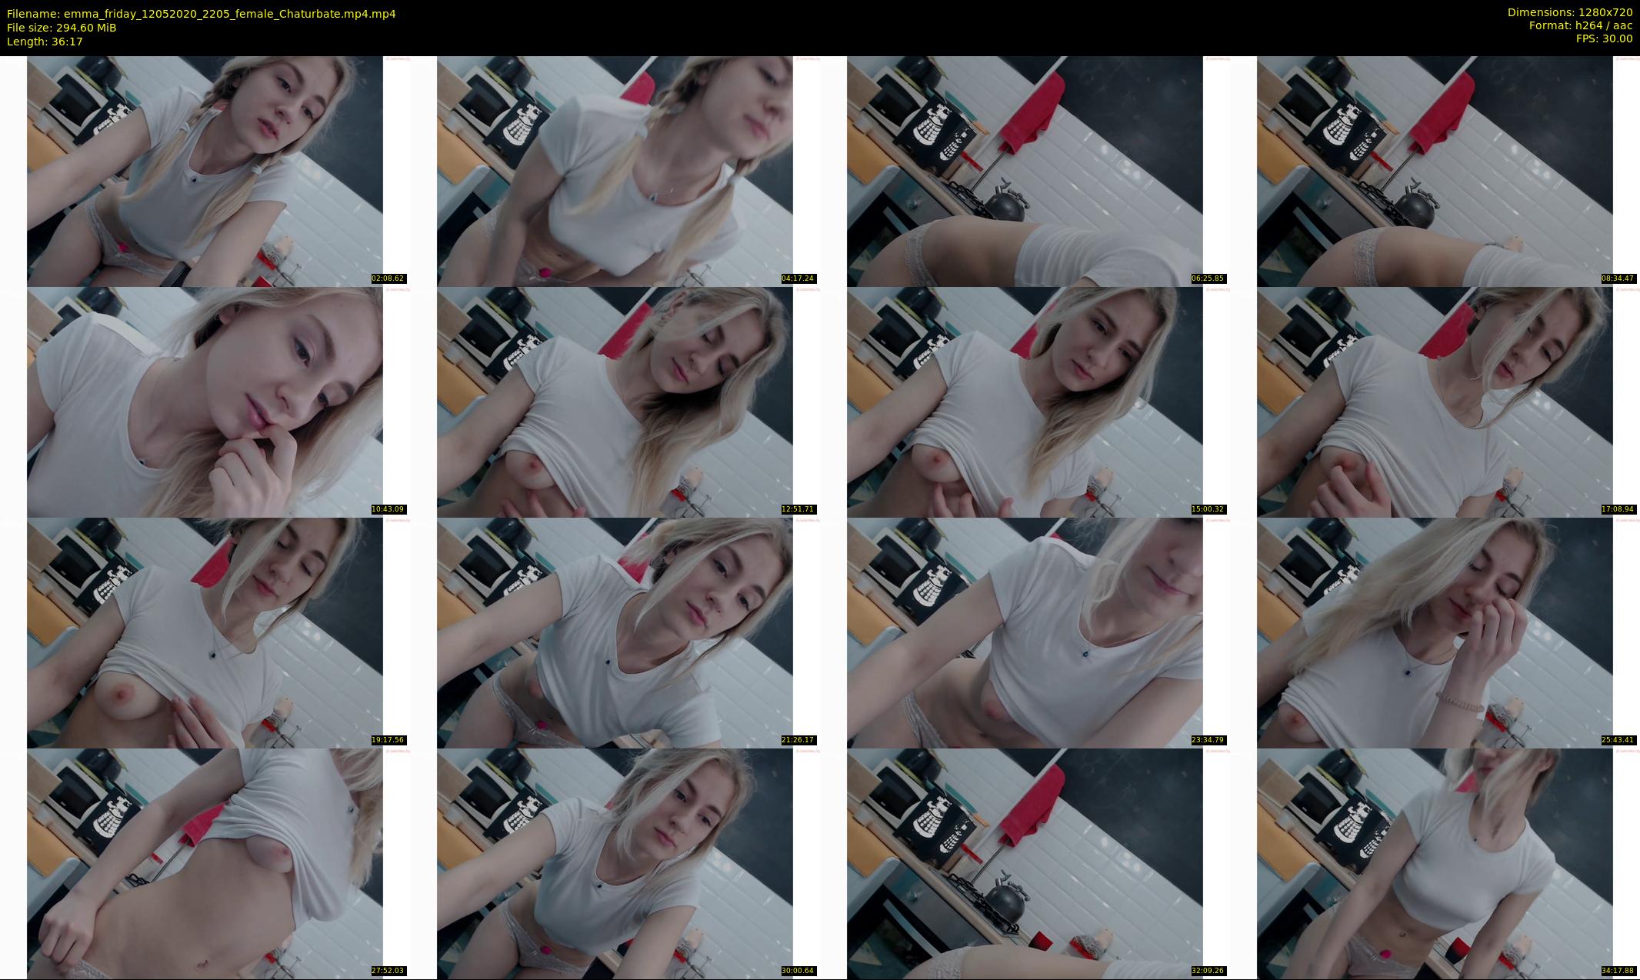1640x980 pixels.
Task: Open the frame timestamped 12:51.71
Action: pos(615,402)
